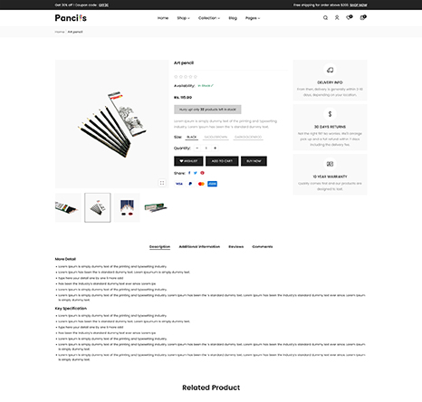This screenshot has height=402, width=422.
Task: Select the colored pencils first thumbnail
Action: [68, 207]
